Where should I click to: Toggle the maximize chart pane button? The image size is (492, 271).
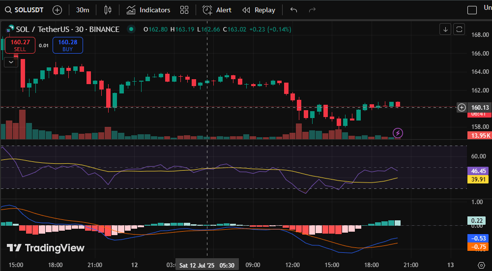(x=459, y=29)
